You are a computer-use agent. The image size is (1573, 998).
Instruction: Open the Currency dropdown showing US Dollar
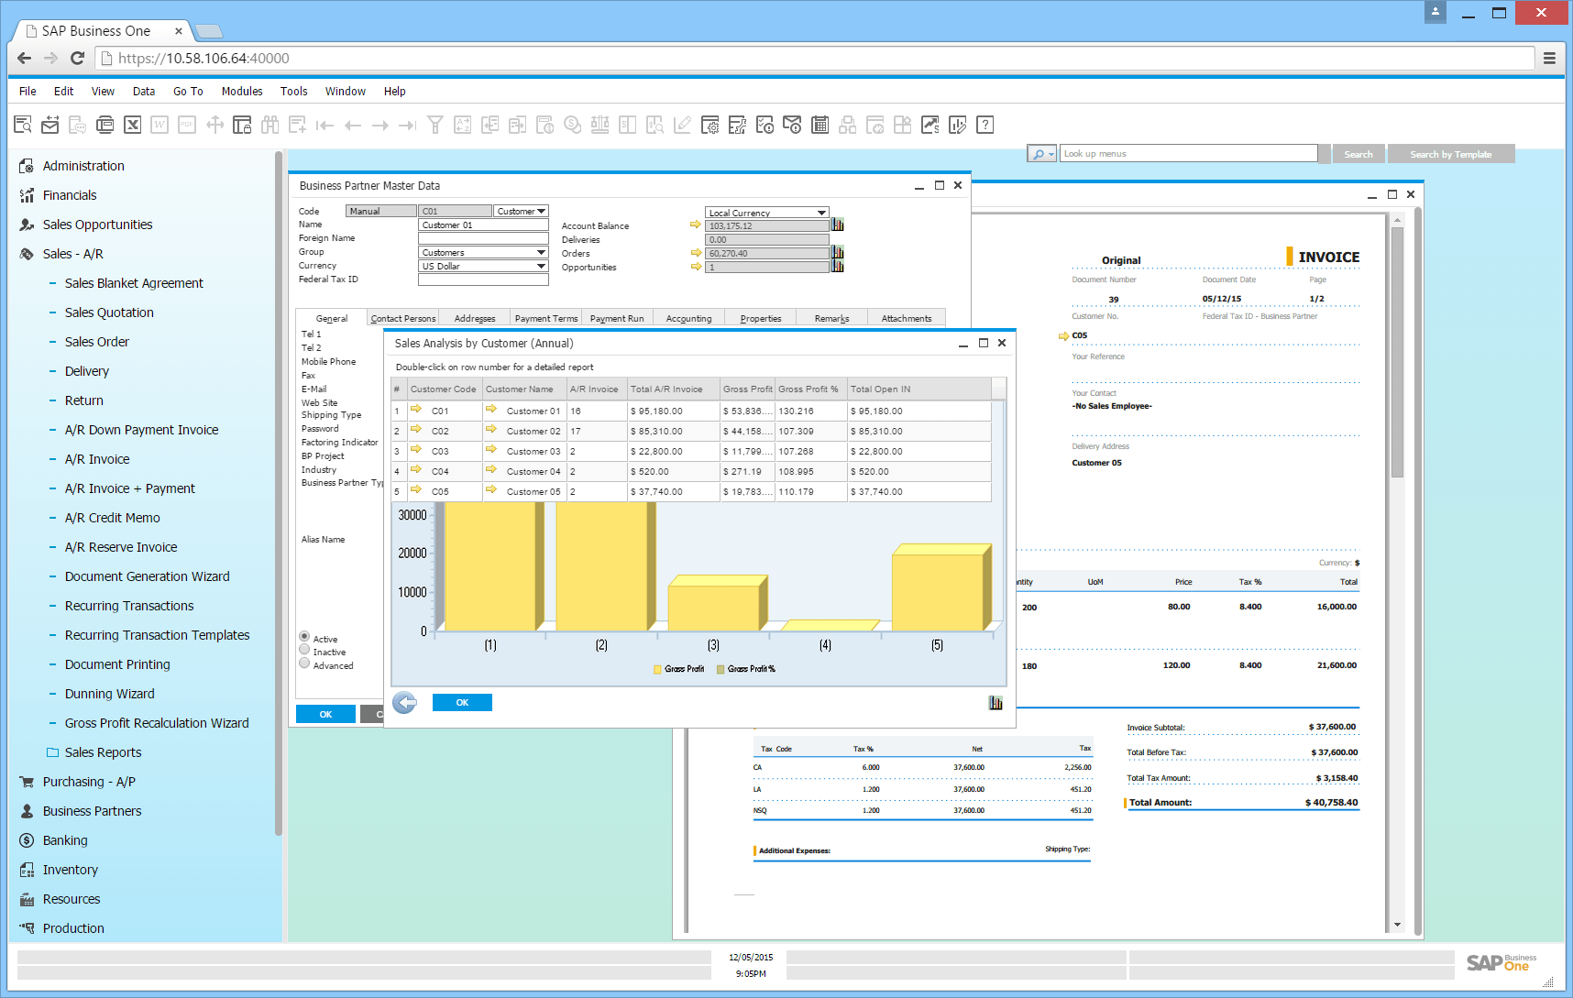(541, 266)
